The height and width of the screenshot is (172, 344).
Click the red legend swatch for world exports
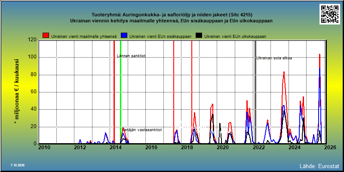pos(46,36)
